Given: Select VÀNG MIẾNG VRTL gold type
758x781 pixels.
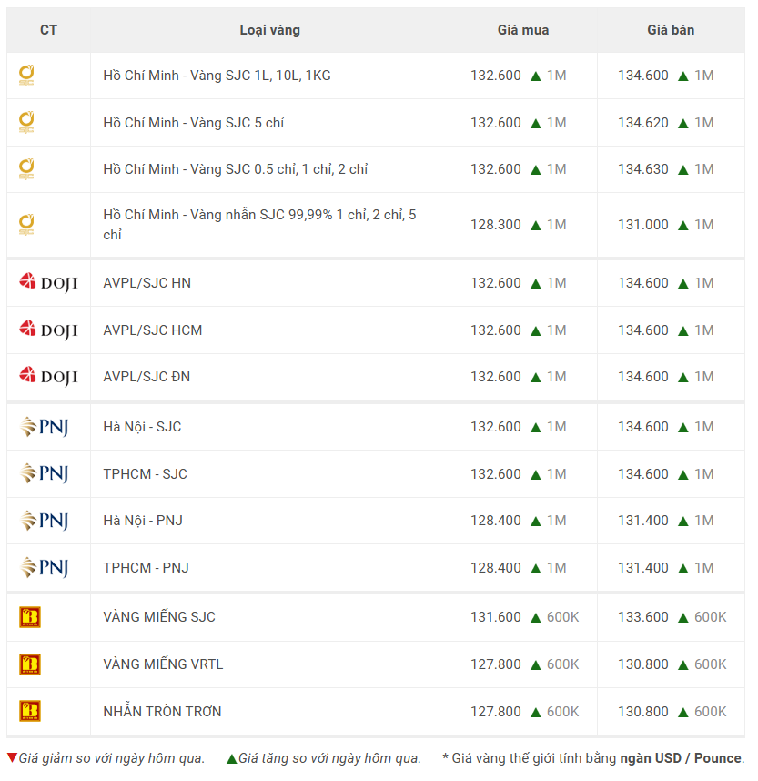Looking at the screenshot, I should (x=163, y=664).
